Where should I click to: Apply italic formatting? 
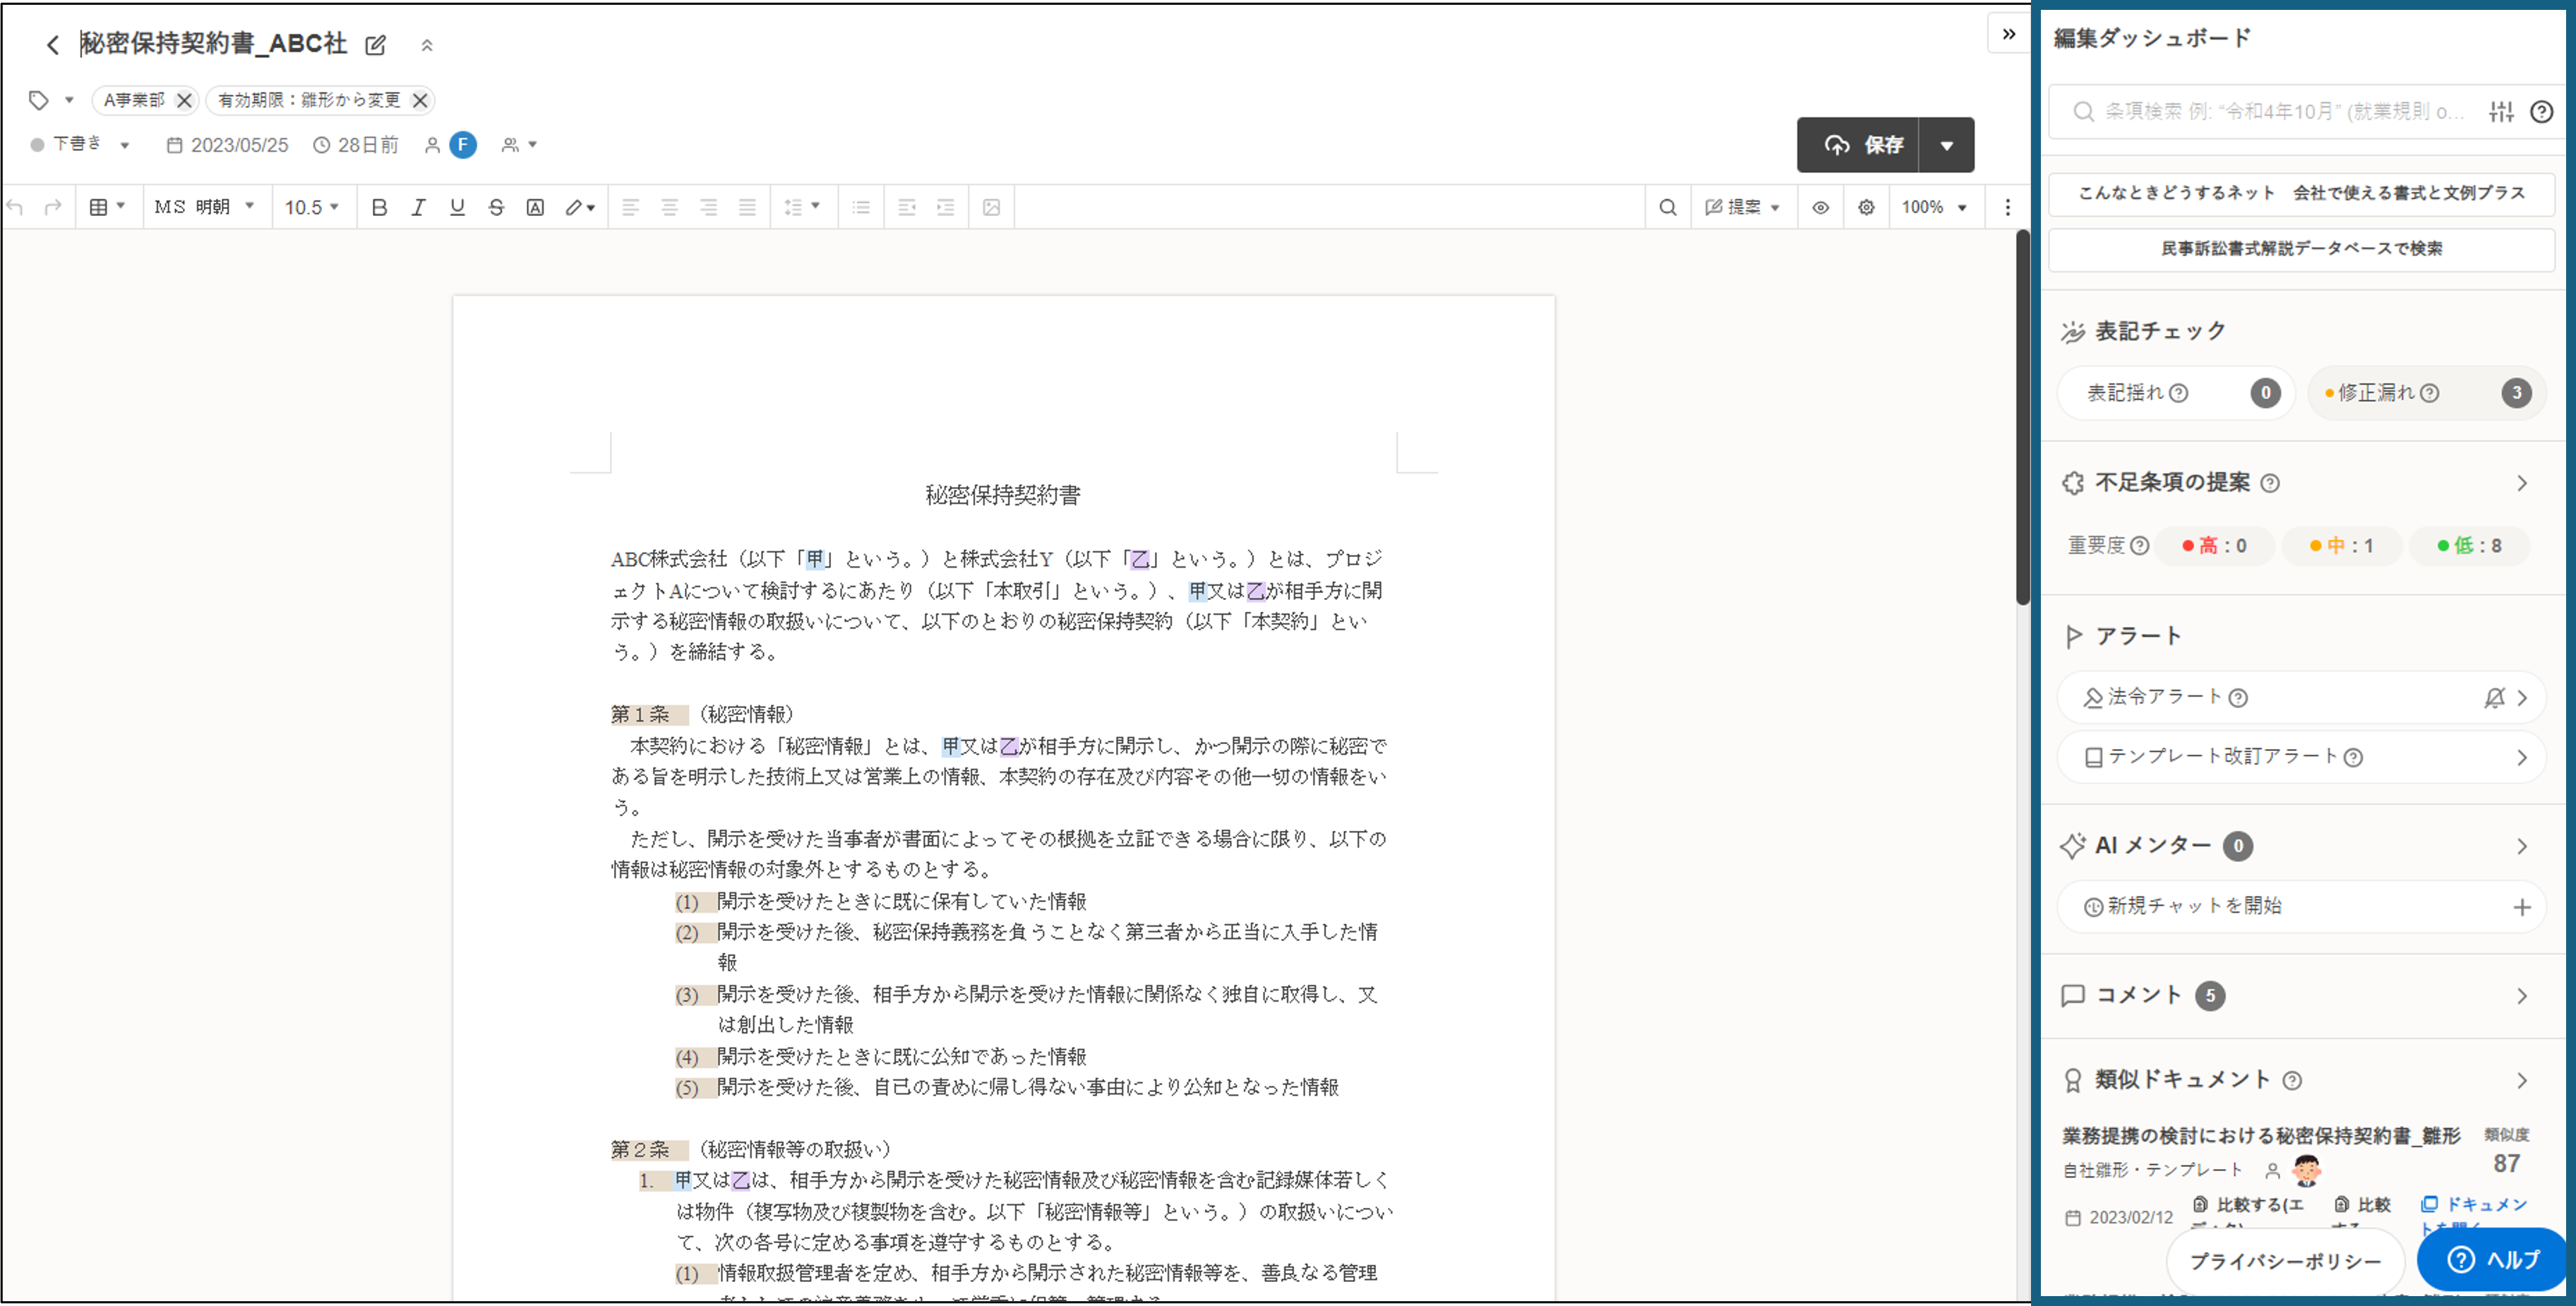coord(418,207)
